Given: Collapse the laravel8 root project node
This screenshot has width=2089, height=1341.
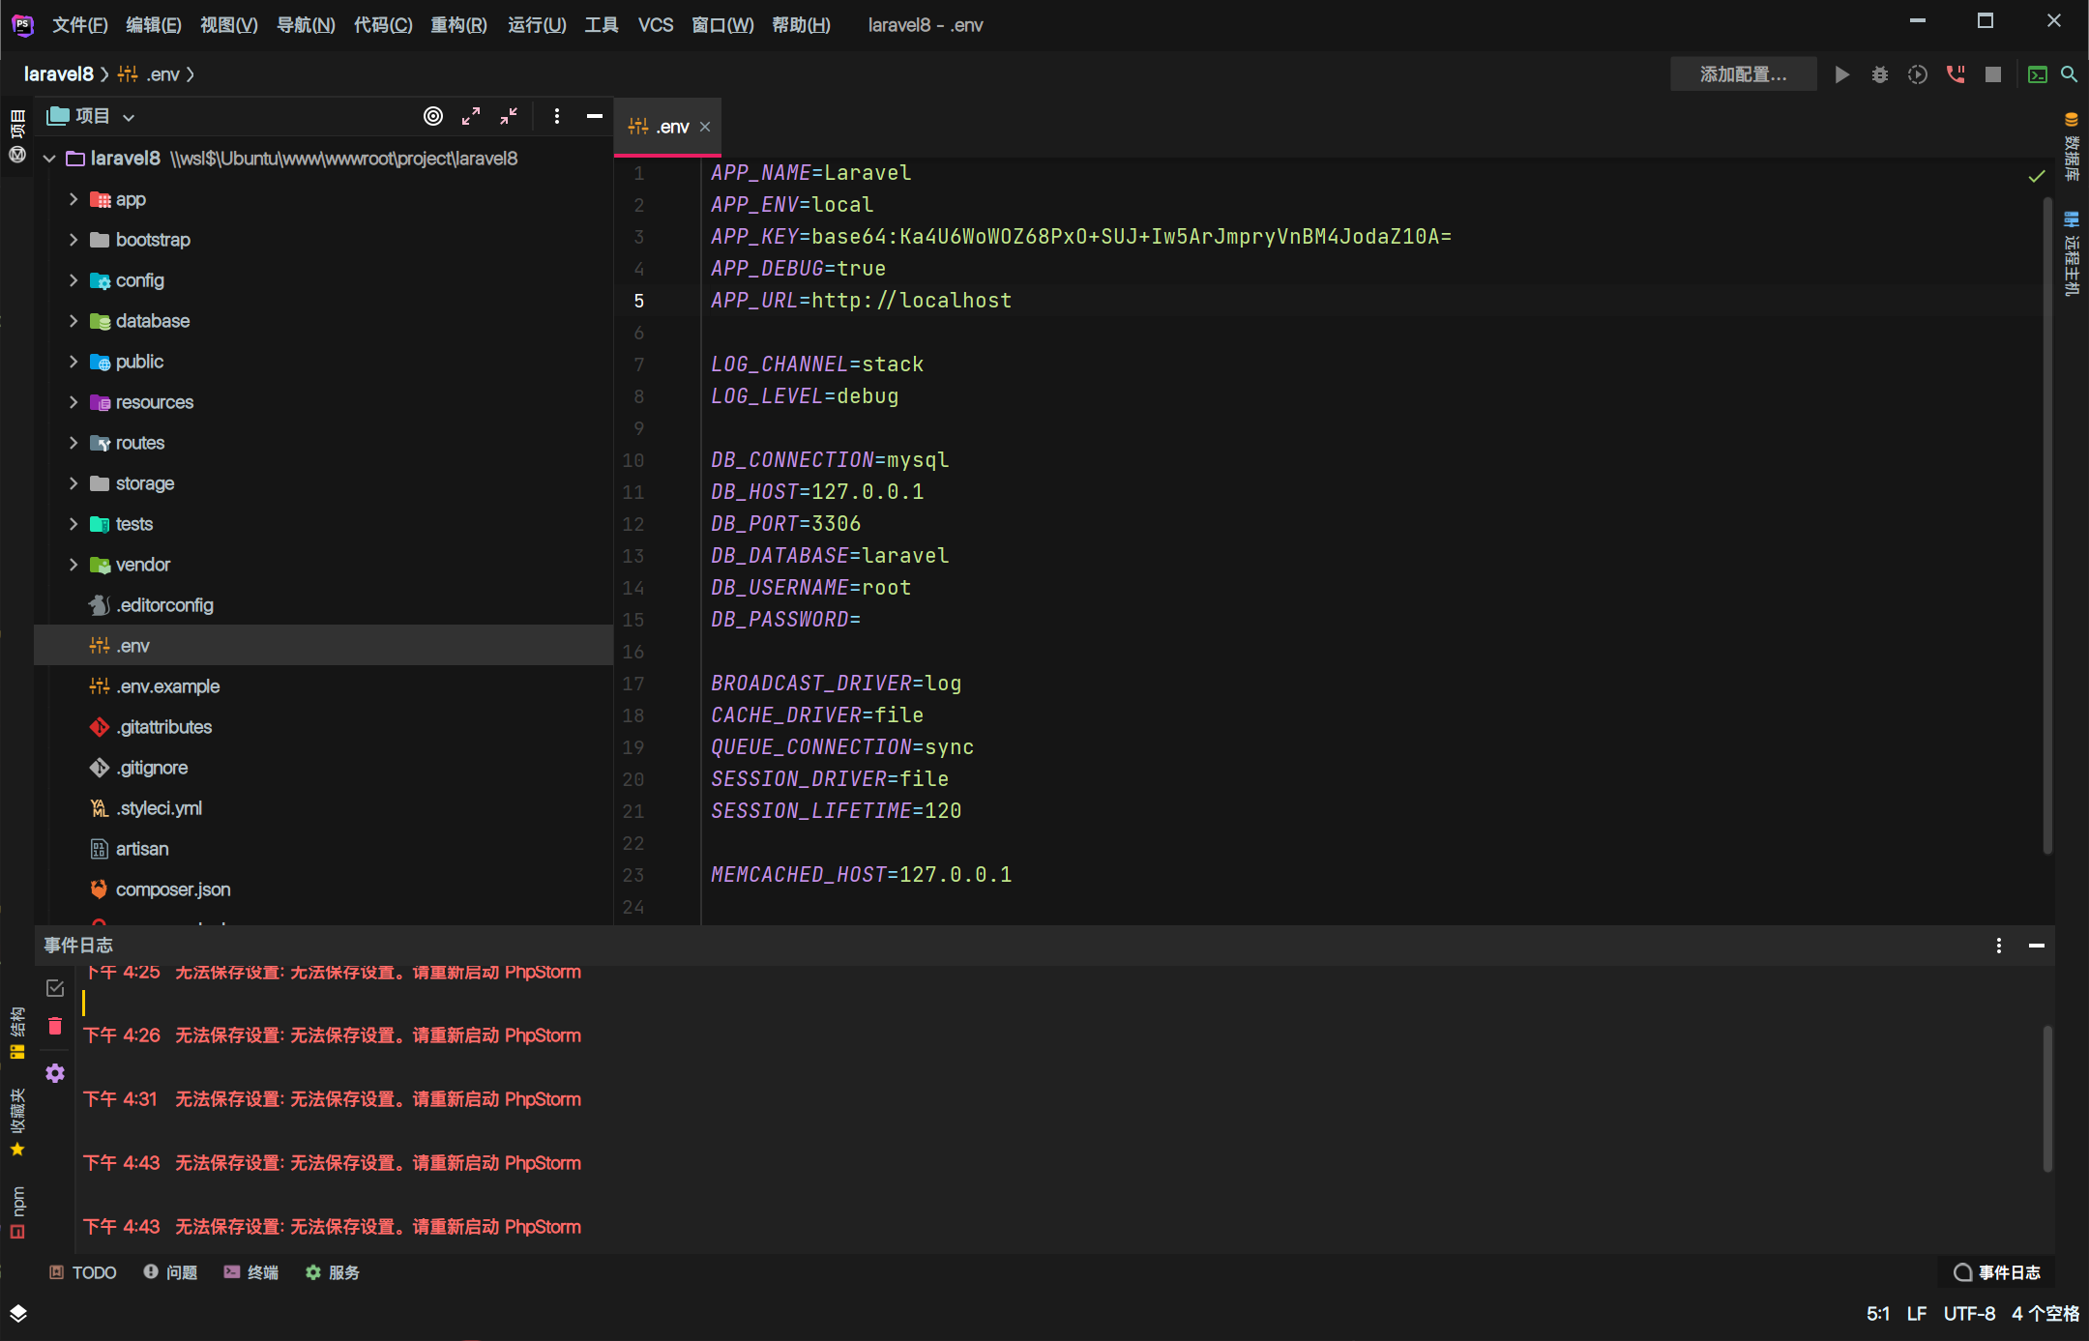Looking at the screenshot, I should click(49, 159).
